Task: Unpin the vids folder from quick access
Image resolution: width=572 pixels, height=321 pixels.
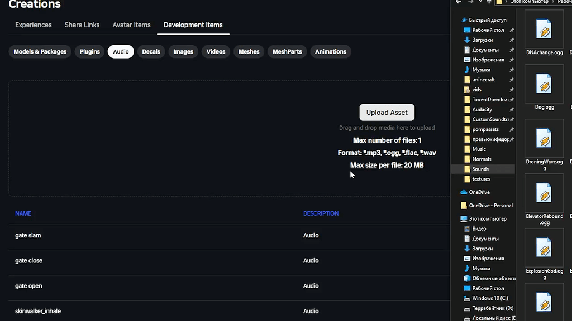Action: coord(512,89)
